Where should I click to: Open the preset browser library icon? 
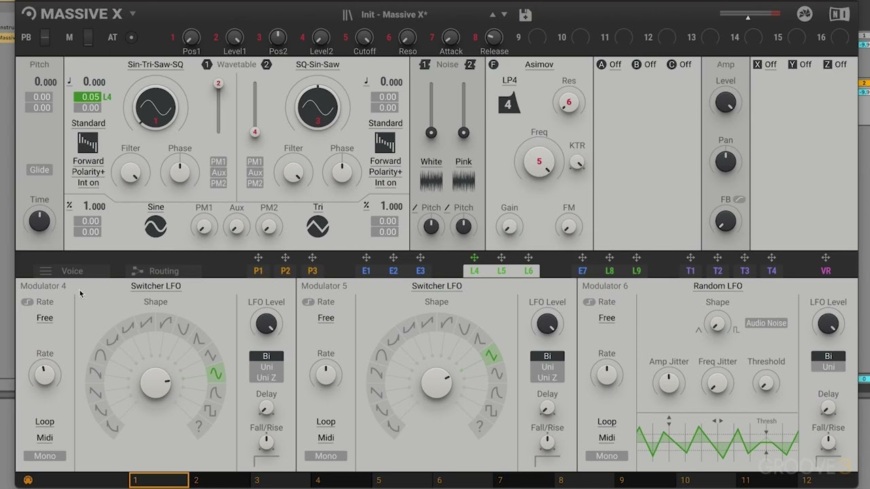click(347, 14)
